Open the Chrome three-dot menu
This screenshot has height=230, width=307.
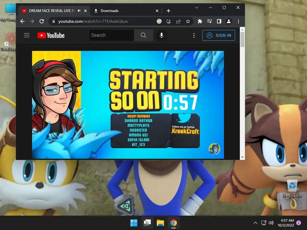click(x=238, y=21)
